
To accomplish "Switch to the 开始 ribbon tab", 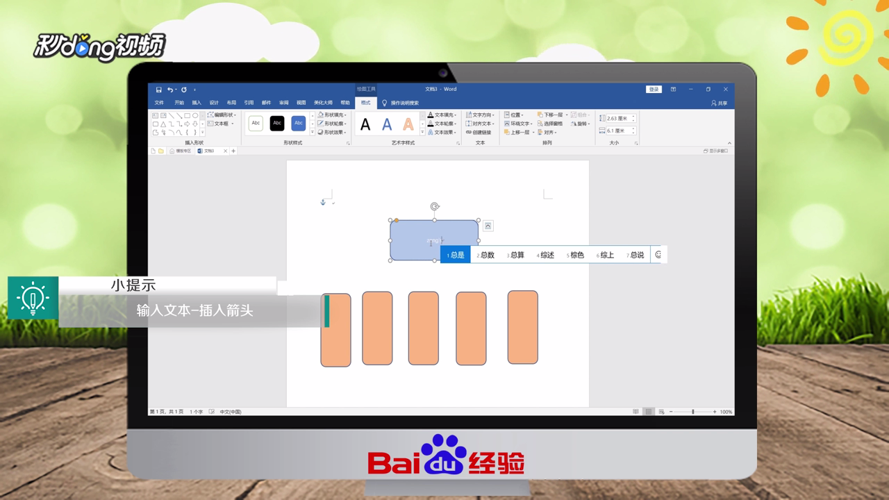I will tap(179, 103).
